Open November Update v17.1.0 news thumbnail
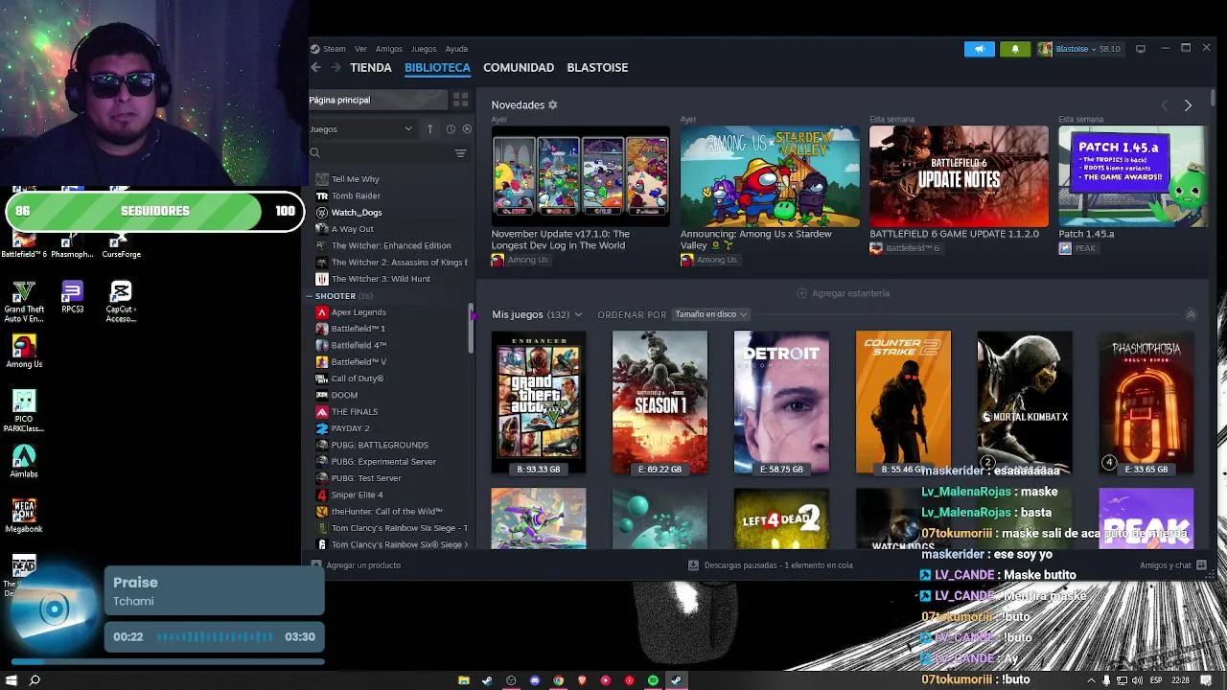1227x690 pixels. [x=581, y=177]
